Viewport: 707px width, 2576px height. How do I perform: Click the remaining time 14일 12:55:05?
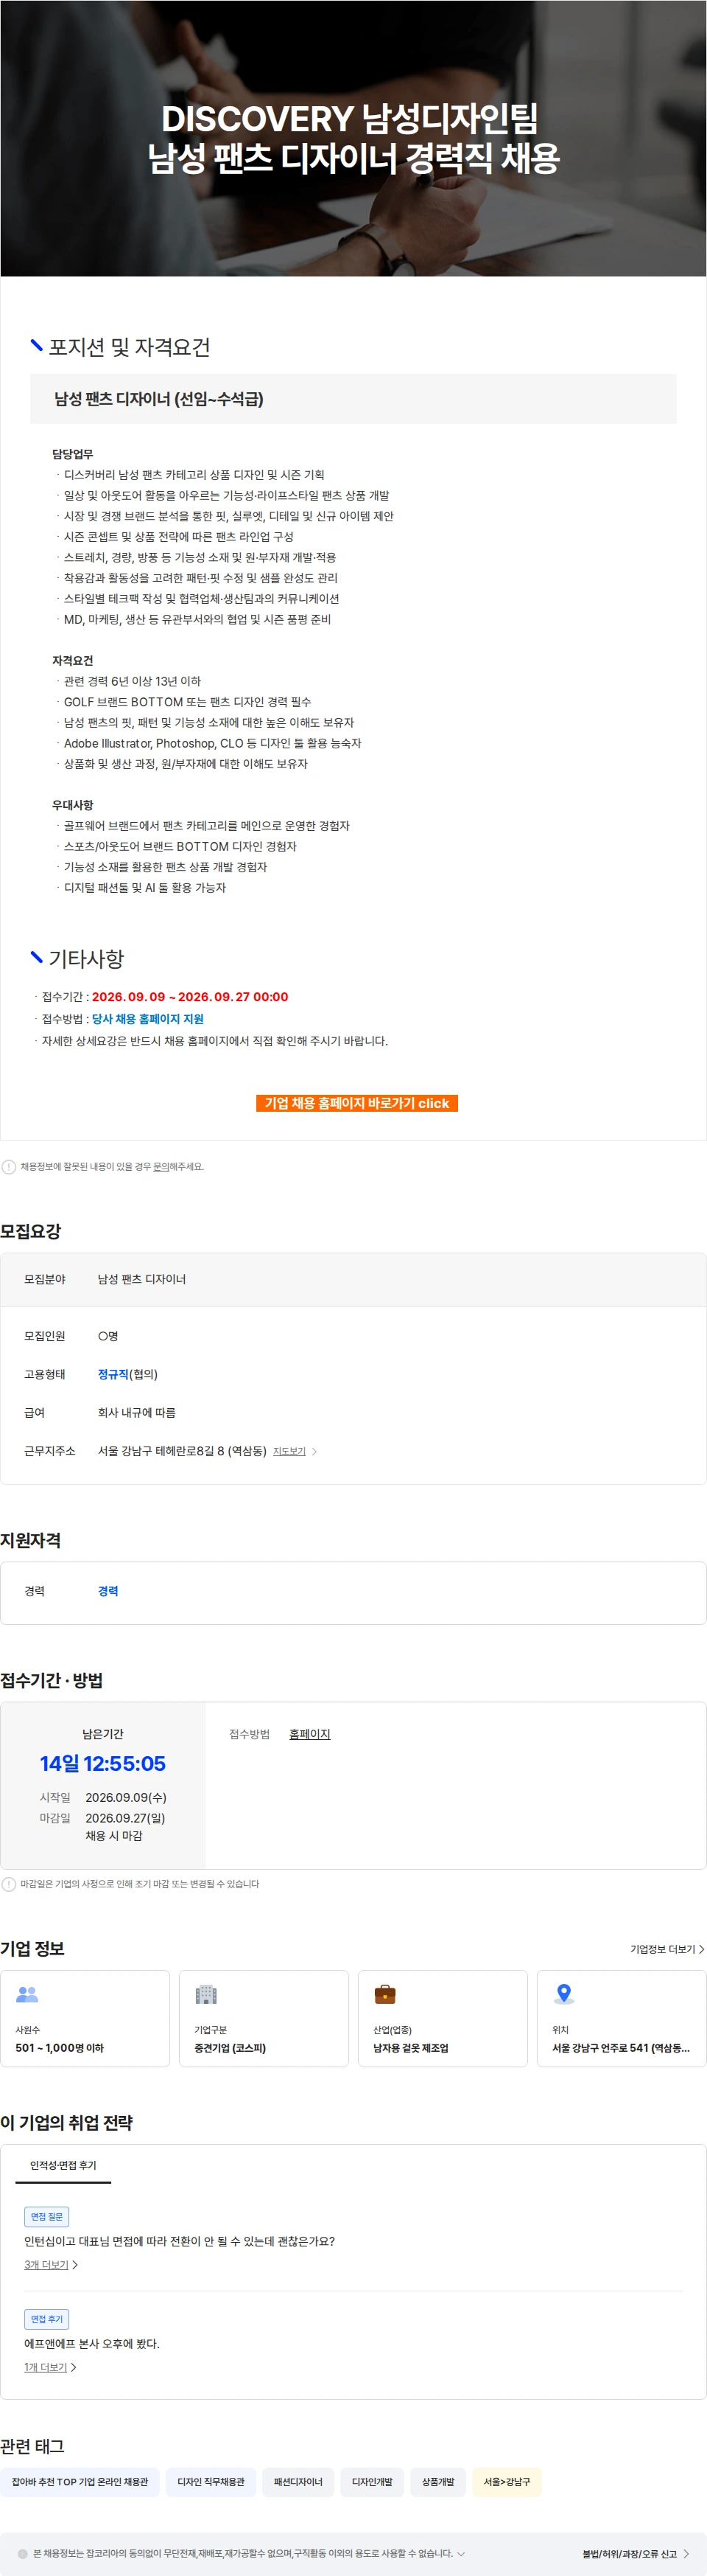pos(103,1763)
